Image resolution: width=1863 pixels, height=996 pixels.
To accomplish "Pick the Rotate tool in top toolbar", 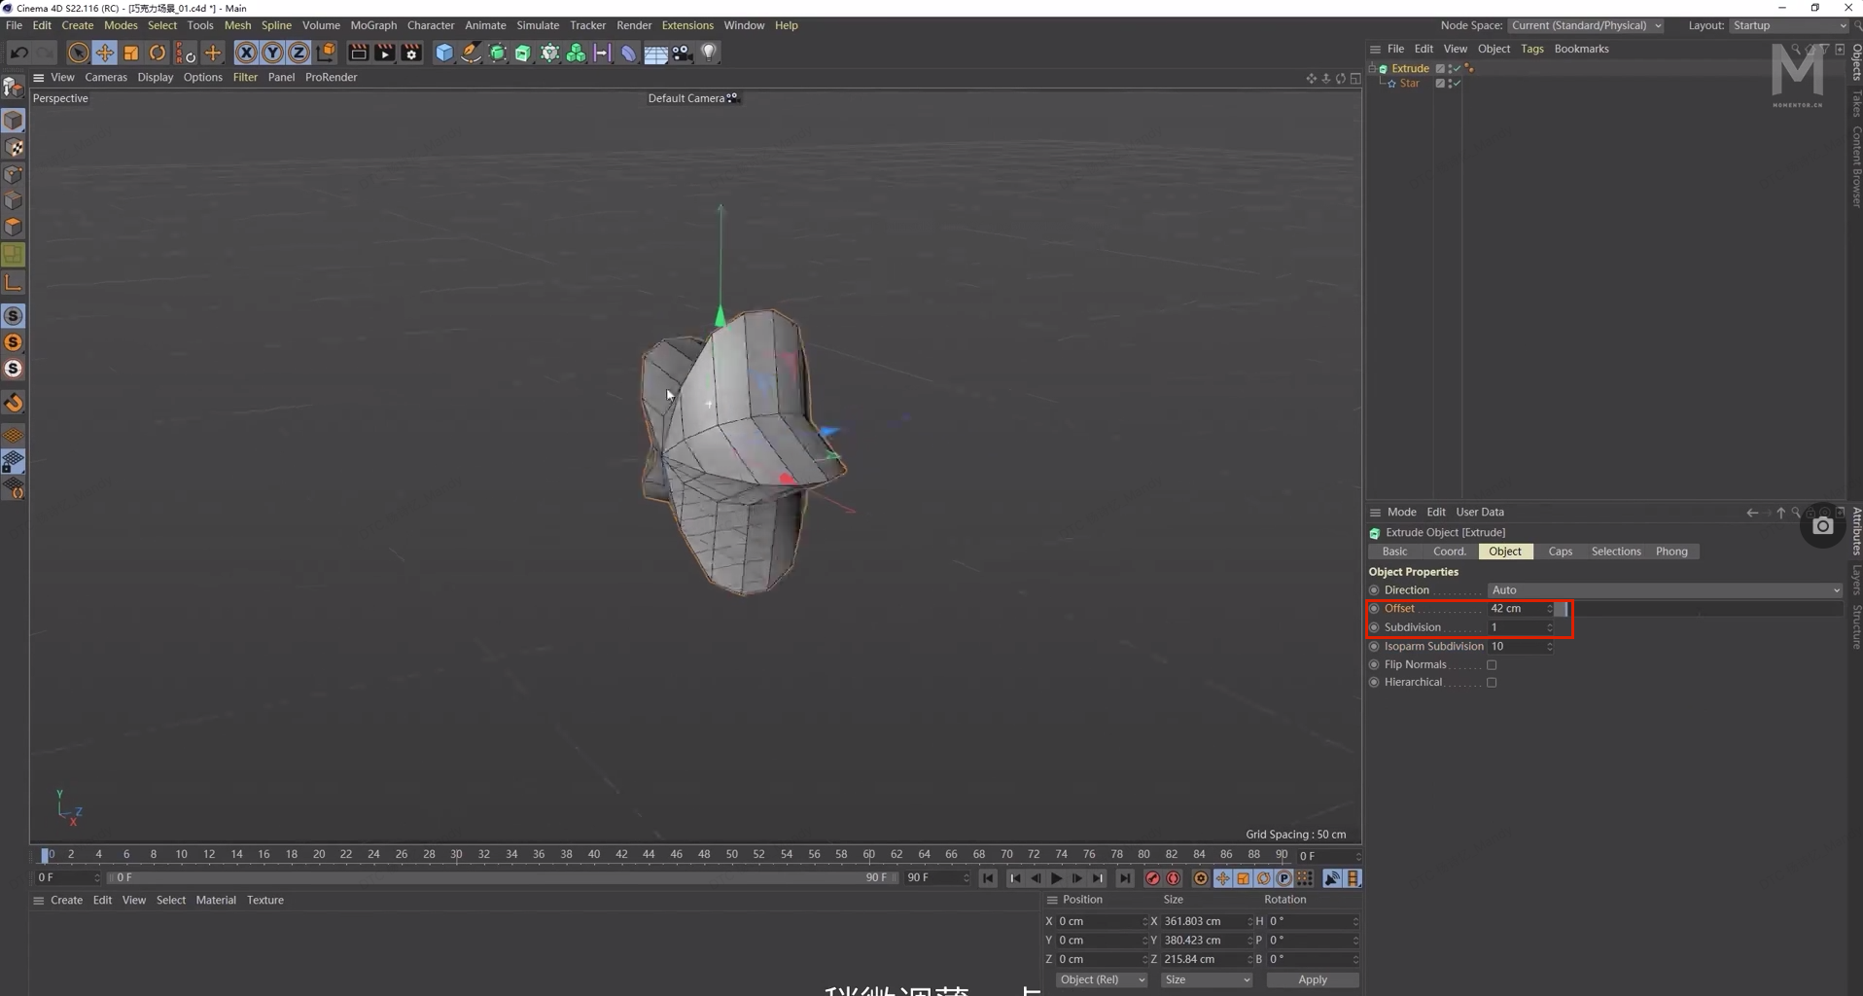I will click(158, 53).
